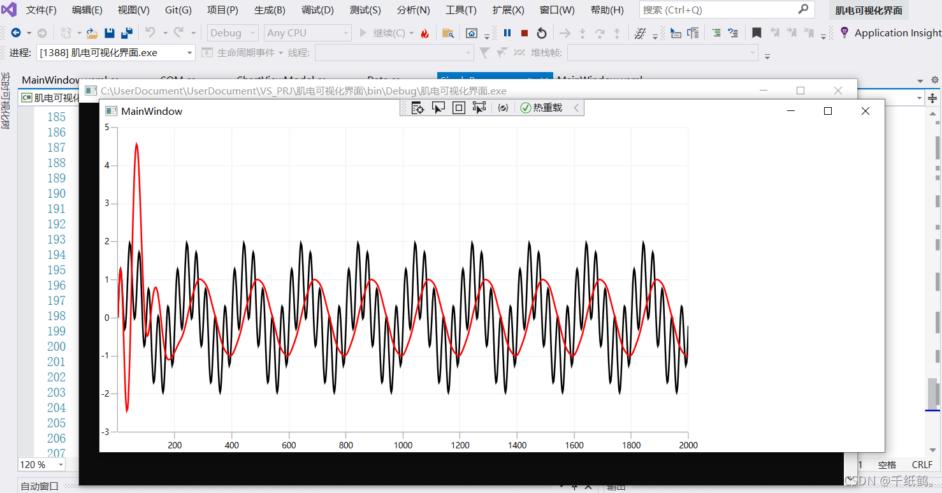Pause debugging with the Break All icon

coord(507,33)
